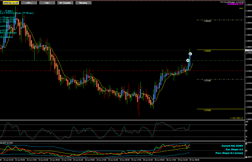
Task: Click the candle countdown timer 0:30:2
Action: coord(236,118)
